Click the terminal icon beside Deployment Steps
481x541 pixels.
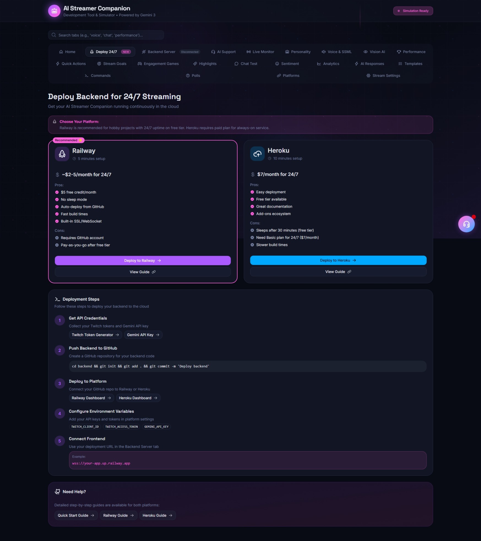(x=57, y=299)
